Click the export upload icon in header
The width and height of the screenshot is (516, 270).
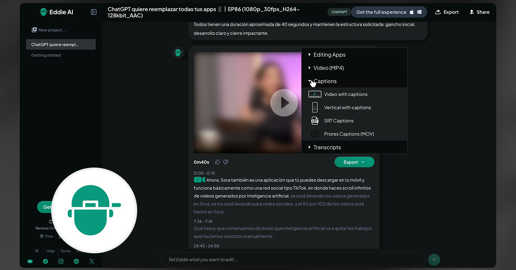tap(438, 12)
